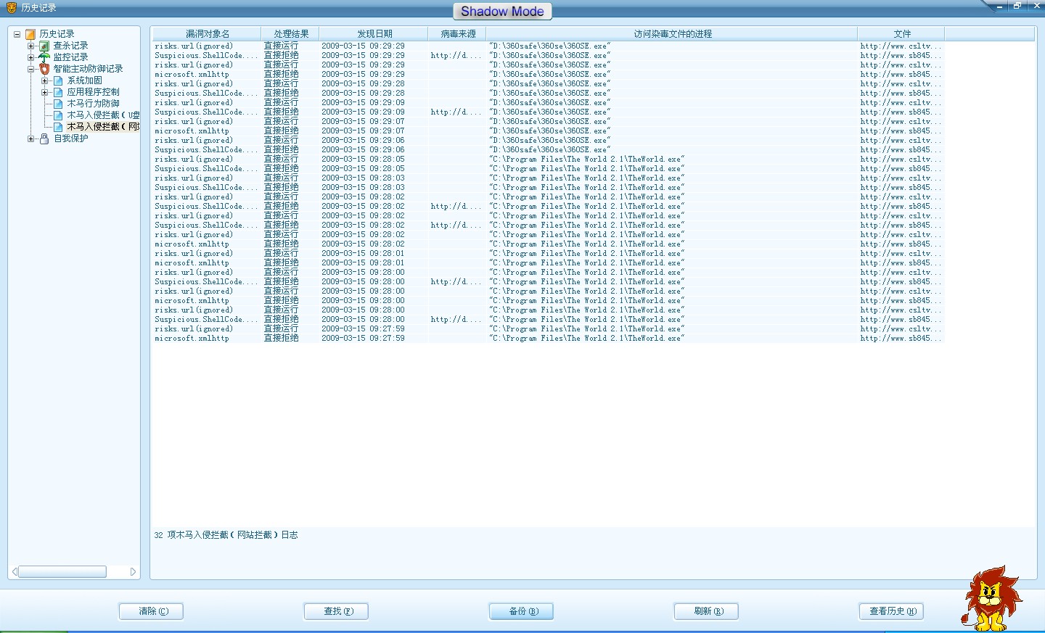Select microsoft.xmlhttp entry dated 09:28:01

coord(548,263)
